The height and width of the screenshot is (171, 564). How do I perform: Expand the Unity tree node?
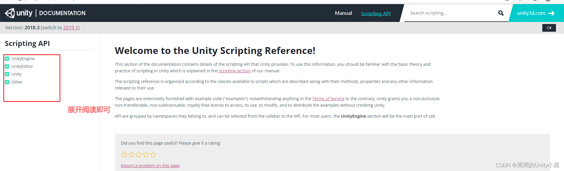(x=7, y=74)
